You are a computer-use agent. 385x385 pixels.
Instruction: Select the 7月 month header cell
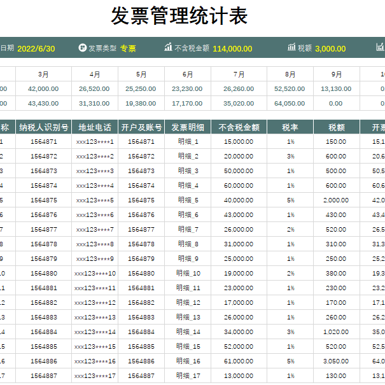239,74
